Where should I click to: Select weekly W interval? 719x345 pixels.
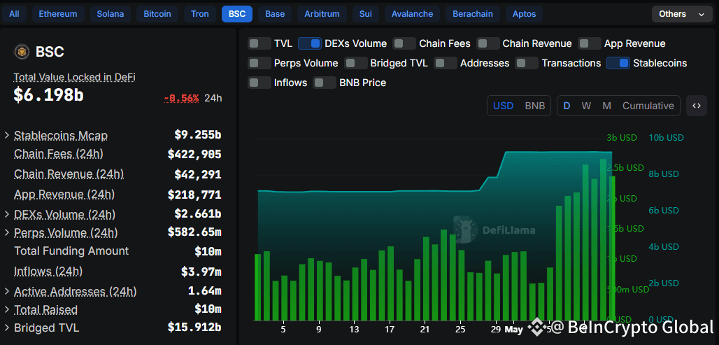tap(586, 106)
